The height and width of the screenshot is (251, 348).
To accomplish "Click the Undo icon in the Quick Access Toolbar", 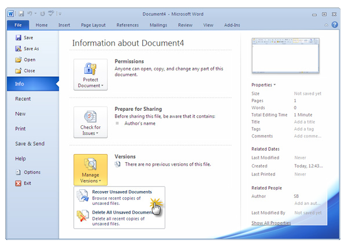I will [29, 13].
